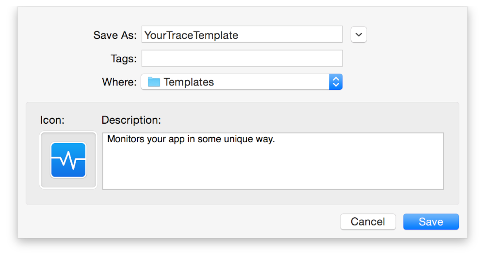Click the "Icon:" label
The height and width of the screenshot is (259, 485).
pos(52,120)
